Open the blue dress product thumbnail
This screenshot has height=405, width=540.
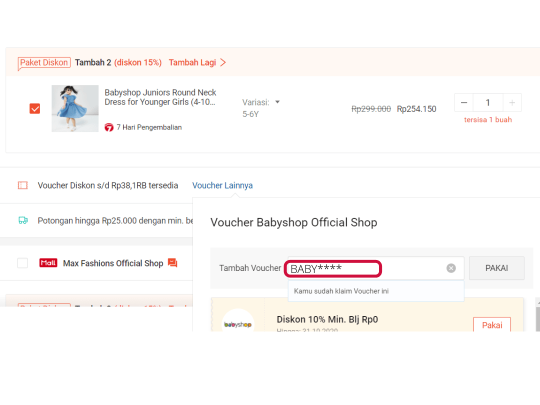pos(75,108)
